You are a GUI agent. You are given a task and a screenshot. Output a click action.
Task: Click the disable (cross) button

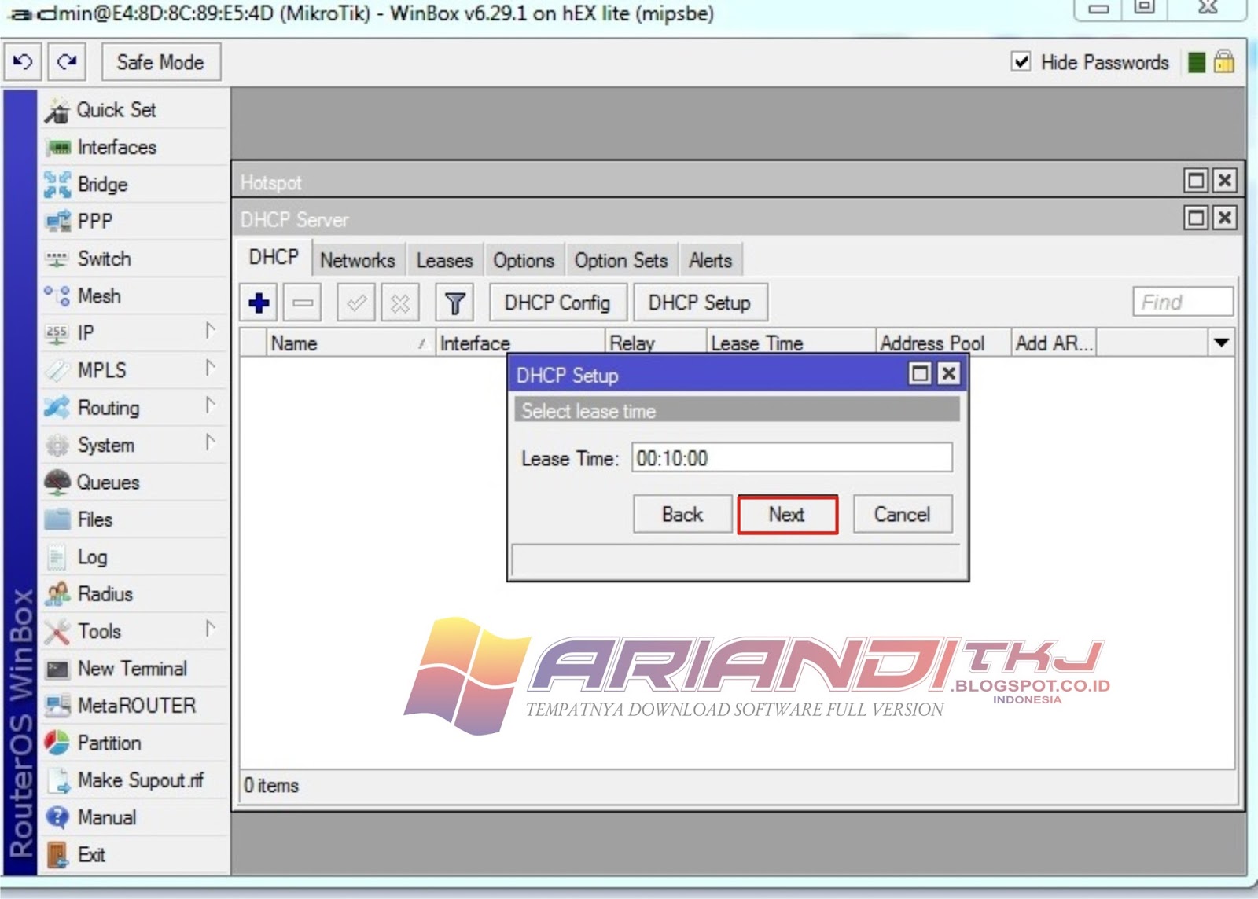(400, 303)
